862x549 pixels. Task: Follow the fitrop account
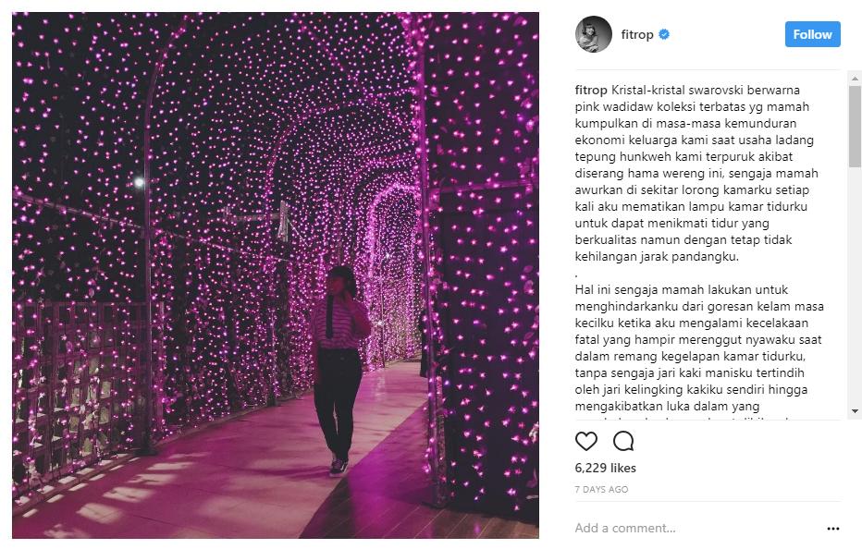coord(813,34)
